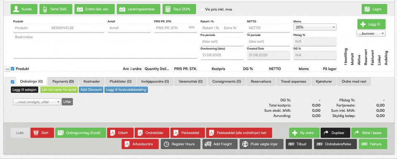Switch to the Reservations tab
Viewport: 397px width, 159px height.
(261, 81)
